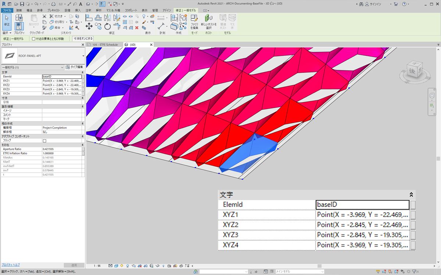Click the Cut scissors icon
The image size is (441, 275).
coord(44,16)
